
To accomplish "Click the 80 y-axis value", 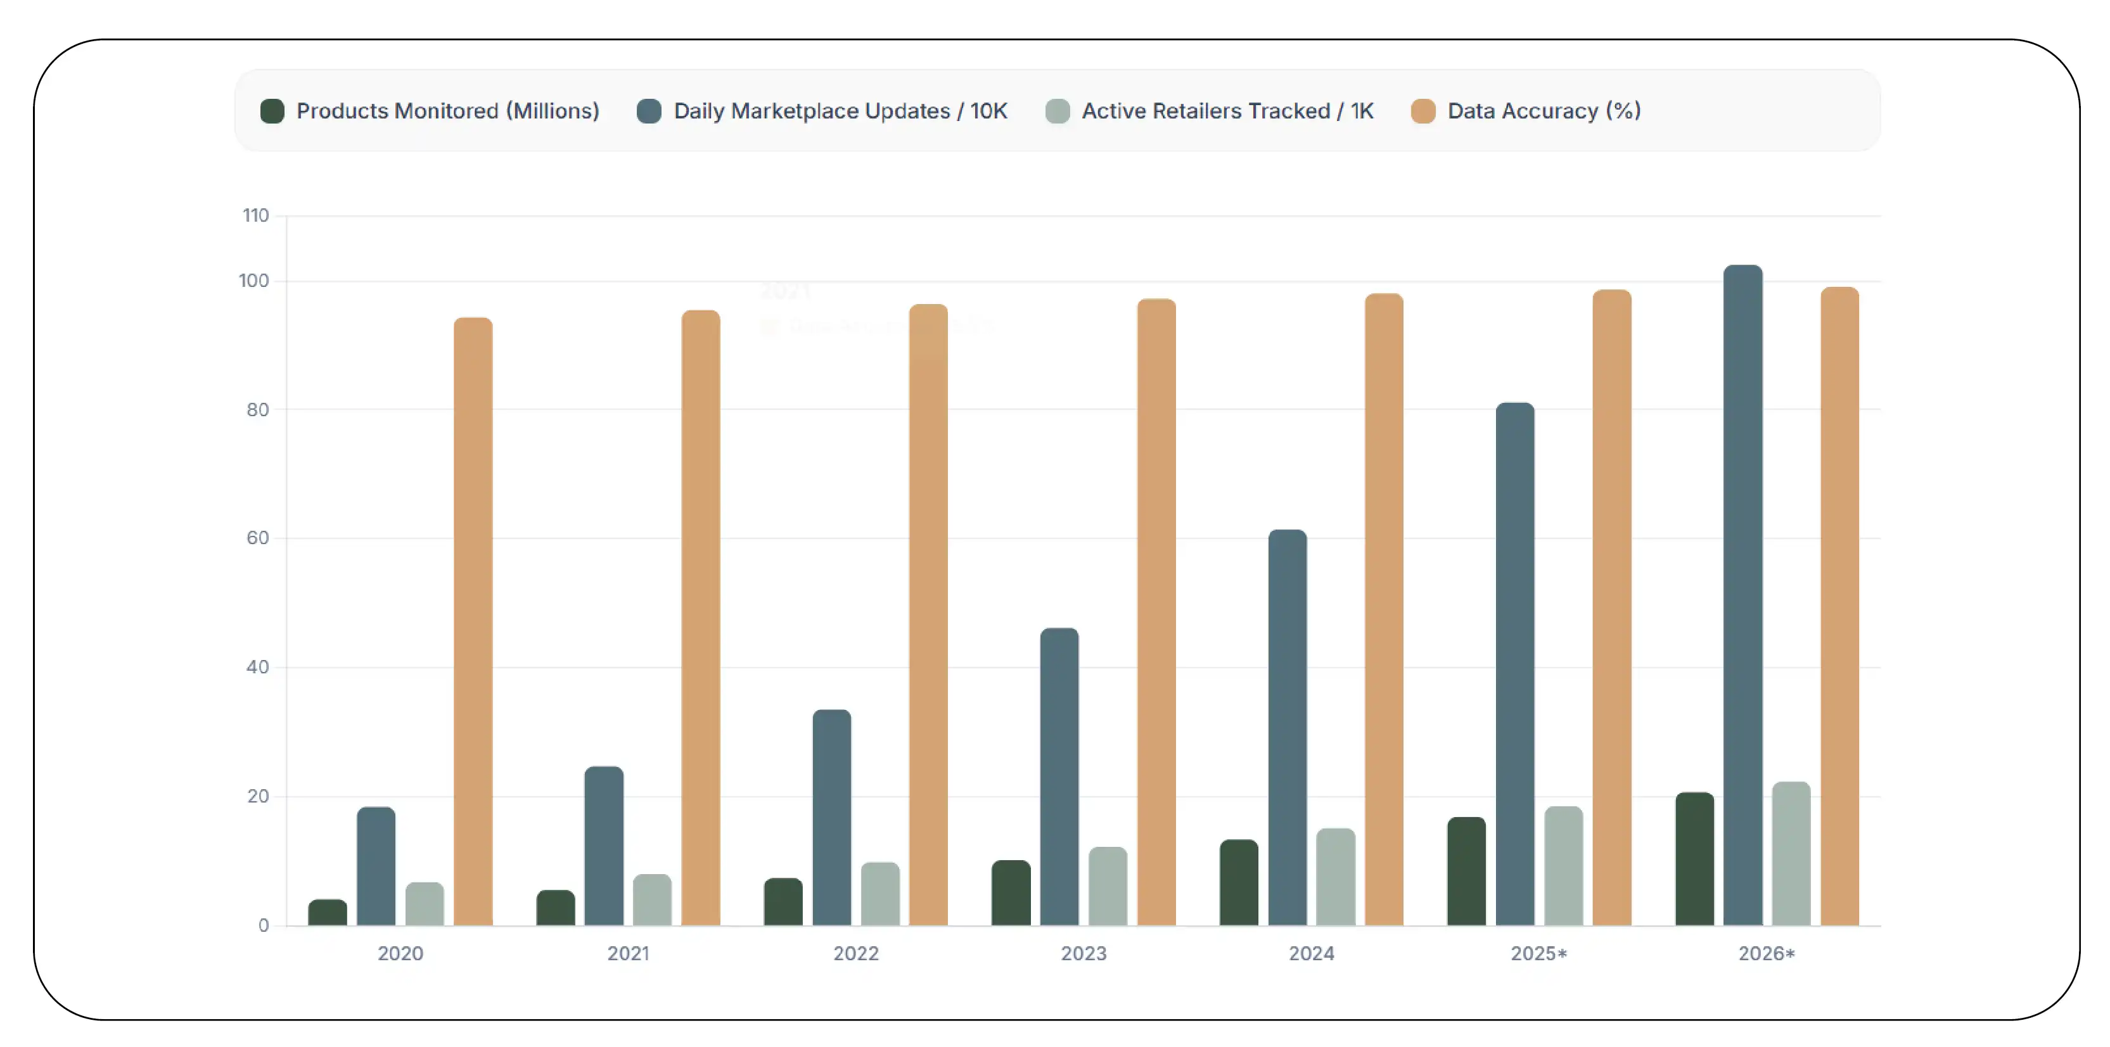I will tap(257, 409).
